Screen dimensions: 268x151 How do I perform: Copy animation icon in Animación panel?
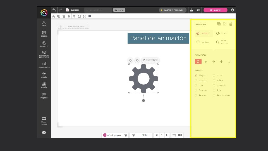pos(219,24)
